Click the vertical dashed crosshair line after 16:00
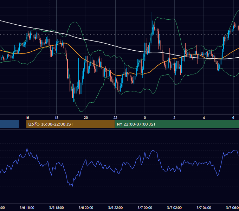The image size is (239, 211). pos(49,56)
